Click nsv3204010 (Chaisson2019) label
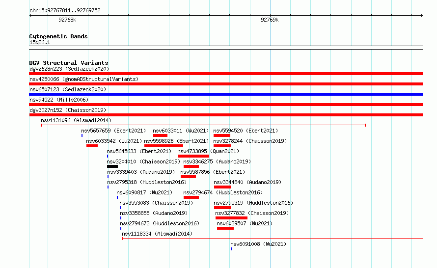The image size is (437, 268). (x=143, y=161)
